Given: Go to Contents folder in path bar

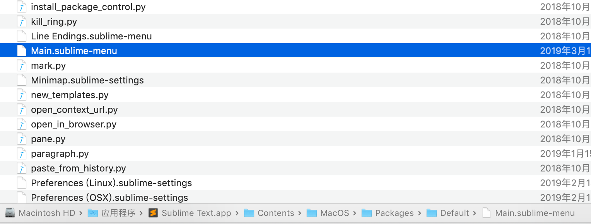Looking at the screenshot, I should click(269, 213).
